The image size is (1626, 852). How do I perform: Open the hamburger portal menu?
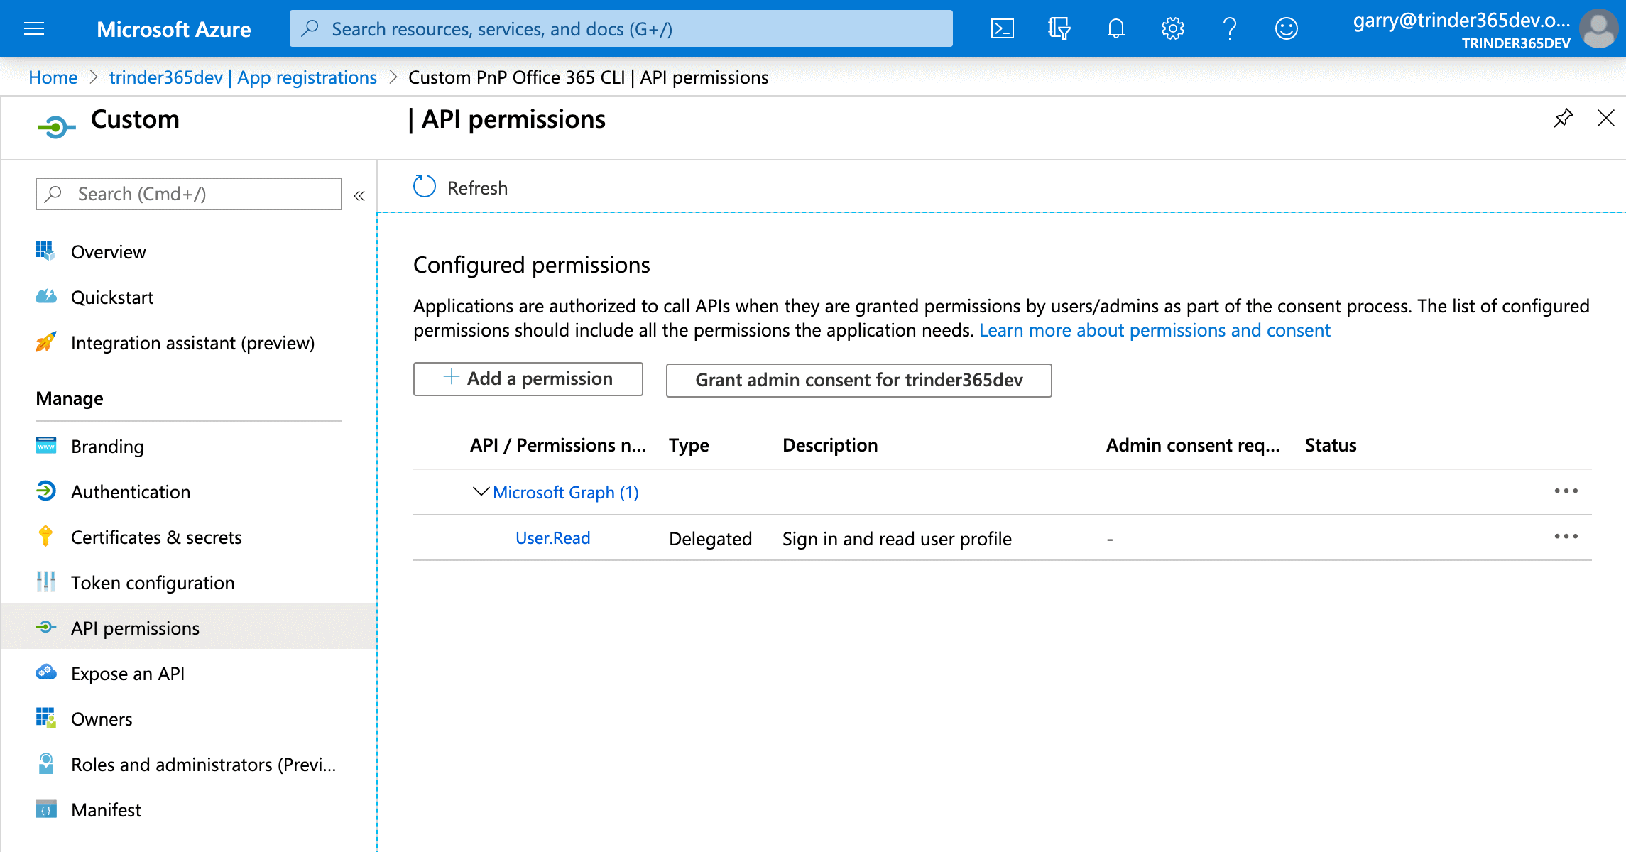click(34, 28)
